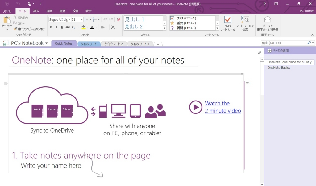This screenshot has width=316, height=186.
Task: Apply Heading 1 (見出し 1) style
Action: pyautogui.click(x=135, y=19)
